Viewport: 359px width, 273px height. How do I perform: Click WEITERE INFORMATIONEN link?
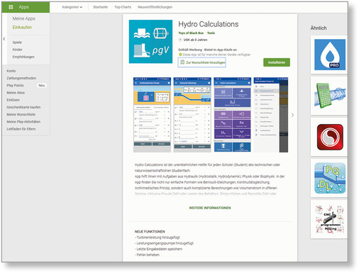(210, 208)
